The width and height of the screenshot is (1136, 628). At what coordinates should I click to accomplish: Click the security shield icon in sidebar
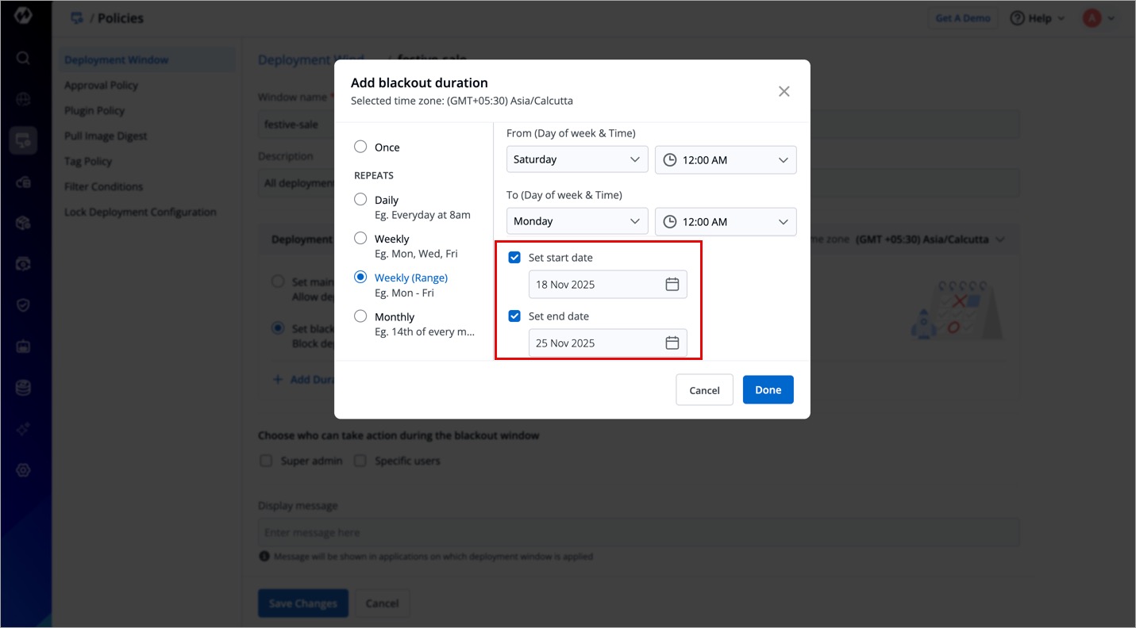23,305
